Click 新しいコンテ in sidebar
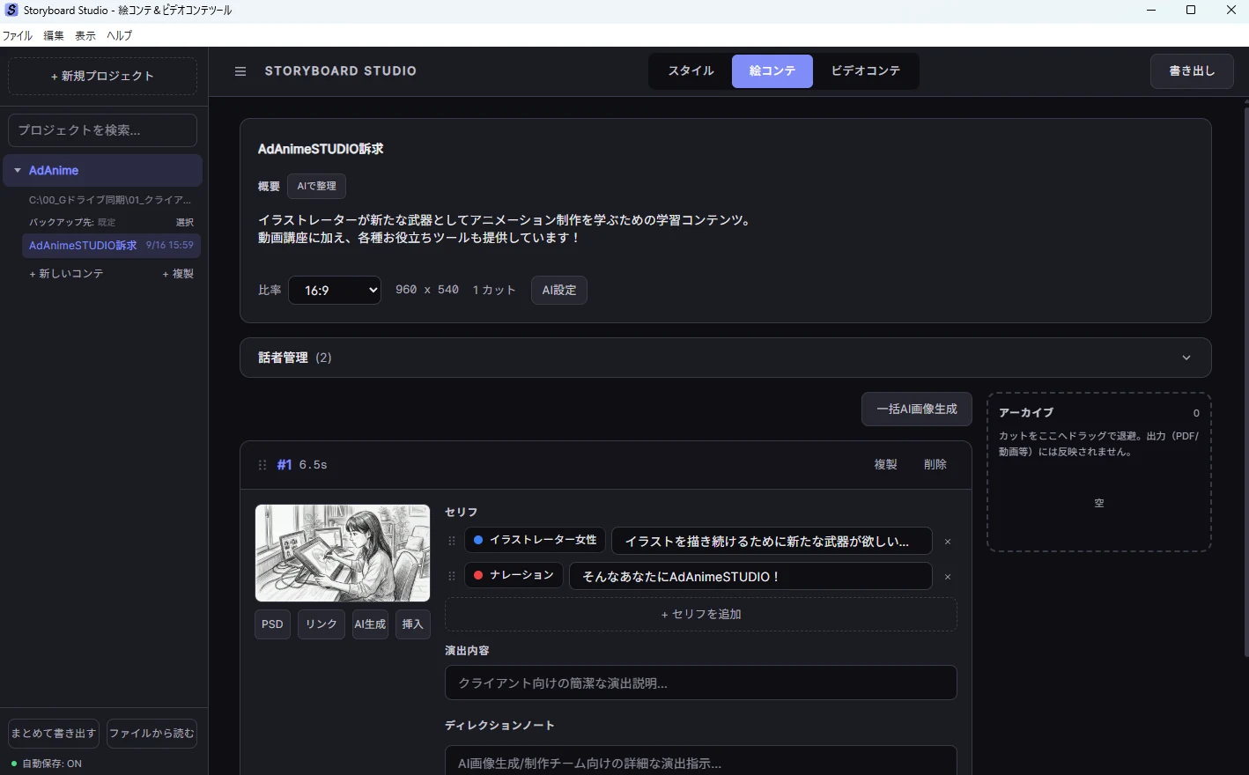Image resolution: width=1249 pixels, height=775 pixels. coord(66,274)
